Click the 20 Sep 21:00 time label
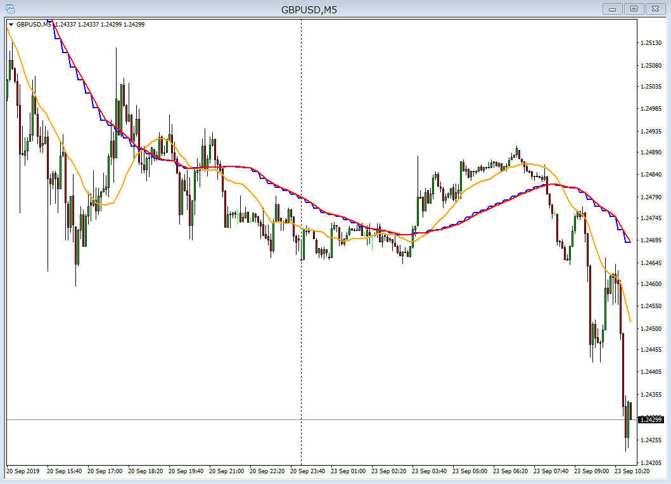This screenshot has height=484, width=671. pos(226,471)
